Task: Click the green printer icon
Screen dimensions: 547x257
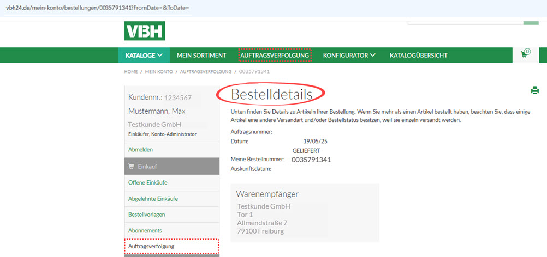Action: [x=535, y=91]
